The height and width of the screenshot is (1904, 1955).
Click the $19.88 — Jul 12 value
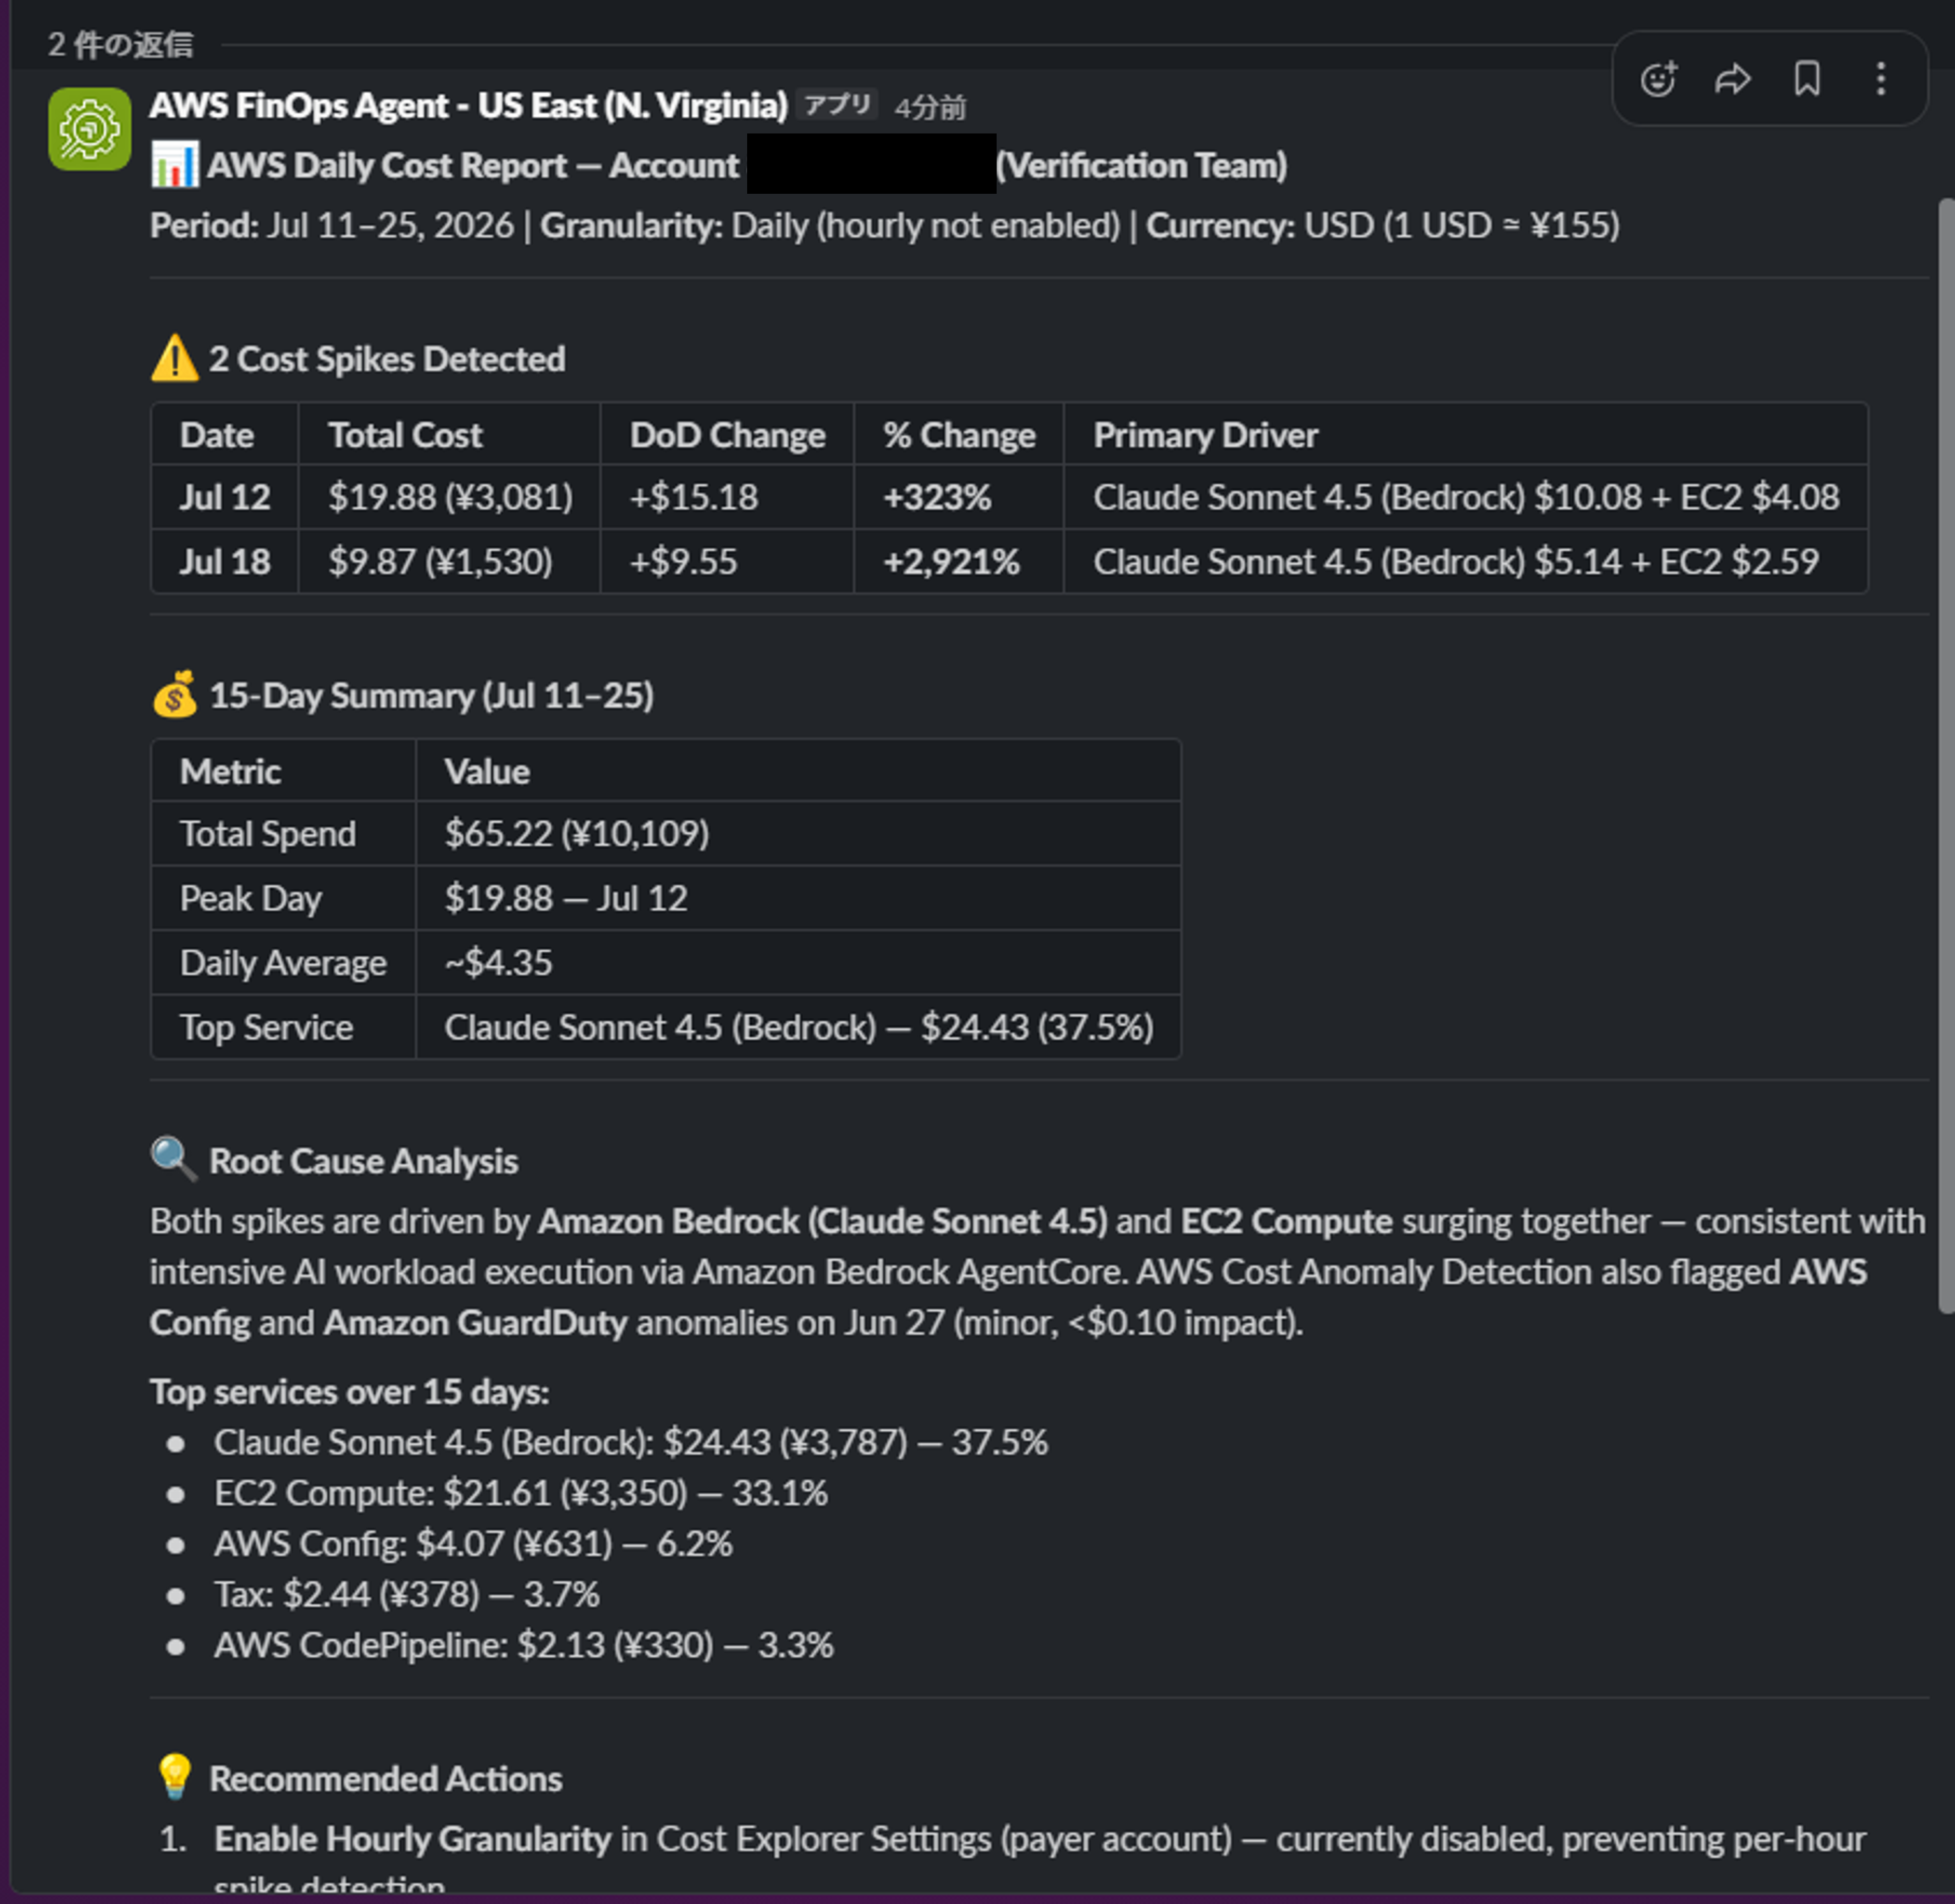coord(566,898)
